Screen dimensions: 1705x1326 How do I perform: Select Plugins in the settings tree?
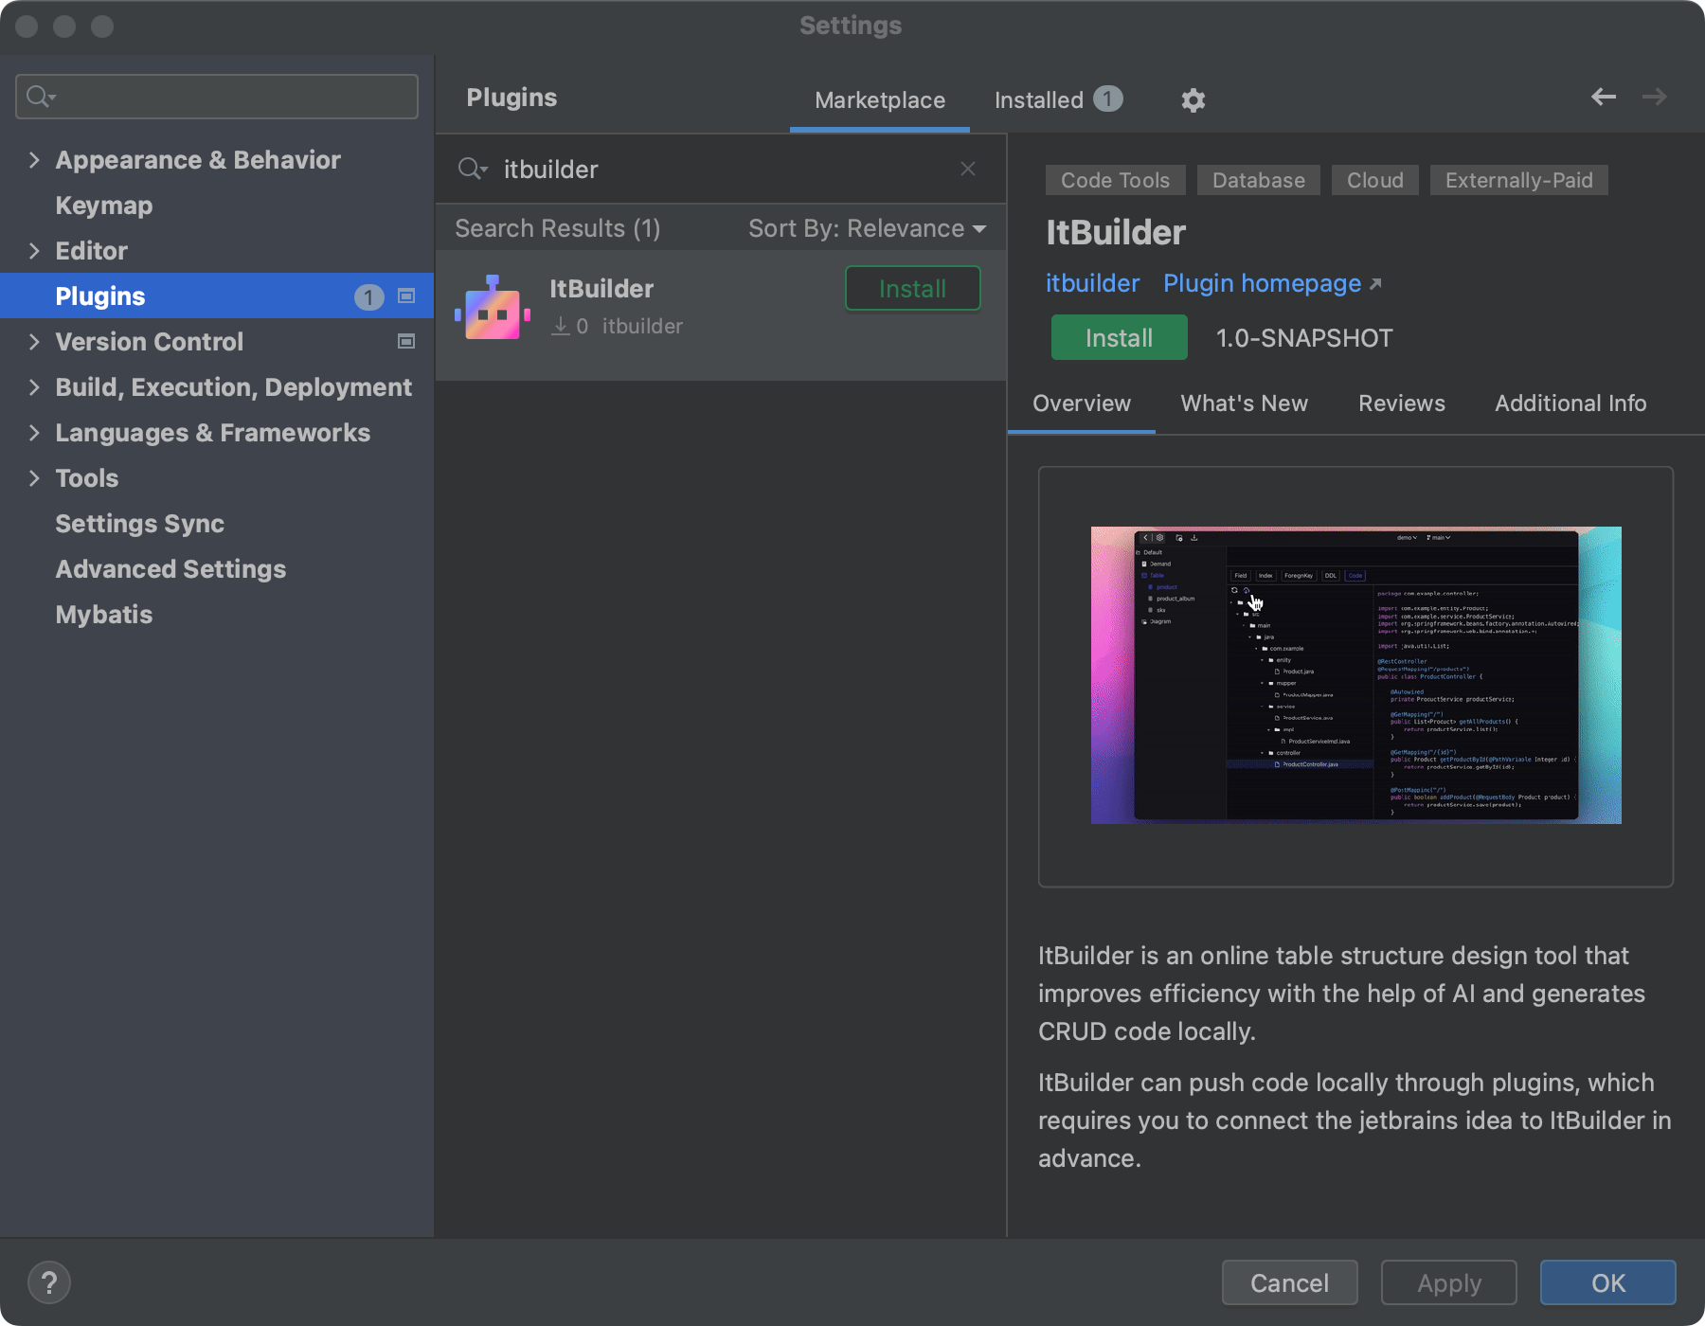point(217,296)
